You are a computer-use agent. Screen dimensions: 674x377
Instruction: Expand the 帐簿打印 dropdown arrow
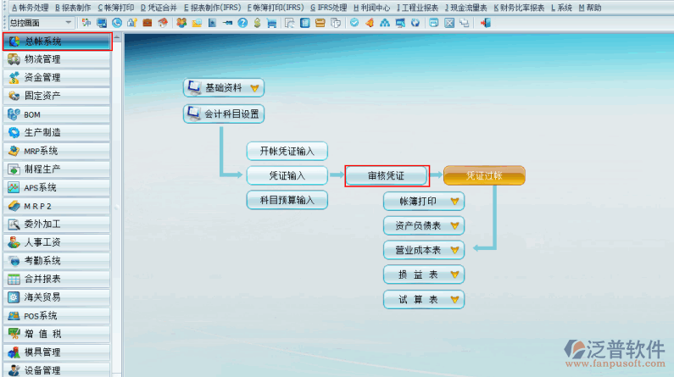[x=455, y=202]
